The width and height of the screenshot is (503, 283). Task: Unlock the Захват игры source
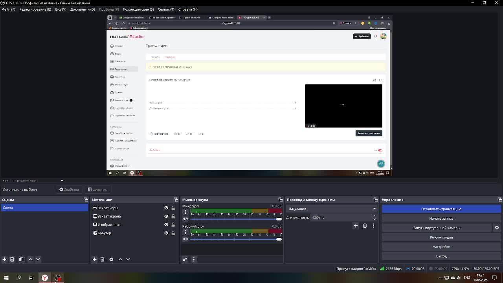(x=173, y=208)
